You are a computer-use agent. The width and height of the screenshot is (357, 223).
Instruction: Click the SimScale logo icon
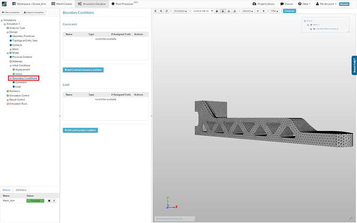(x=4, y=4)
